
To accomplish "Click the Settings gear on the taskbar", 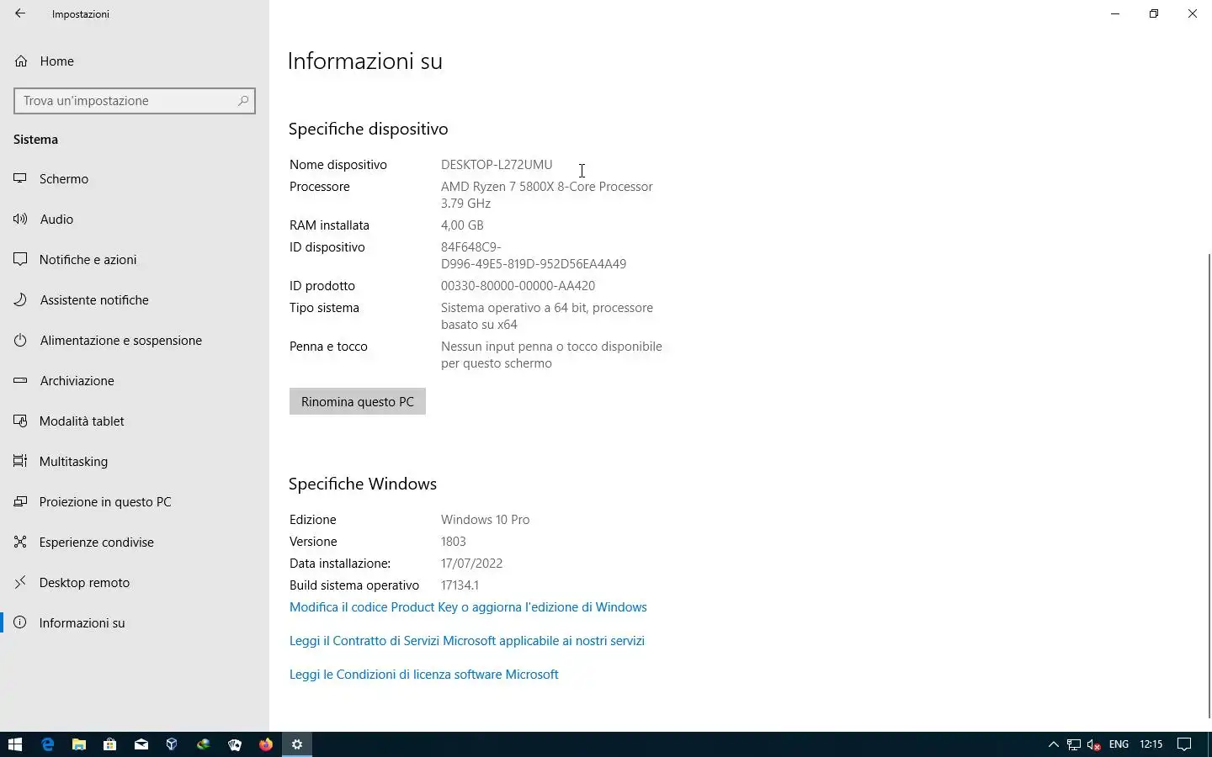I will (297, 744).
